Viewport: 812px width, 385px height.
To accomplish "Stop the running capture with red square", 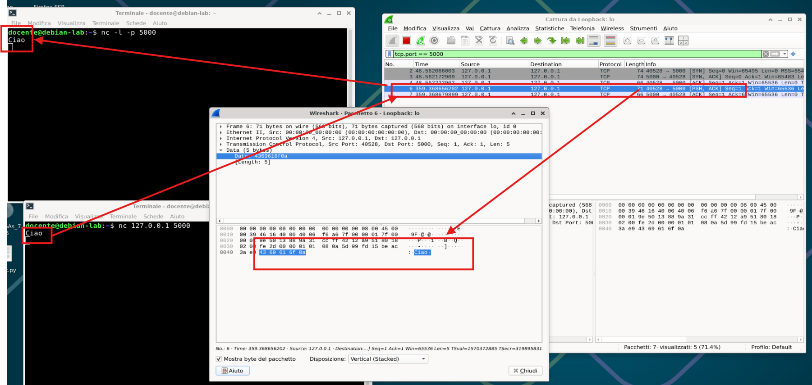I will click(406, 41).
